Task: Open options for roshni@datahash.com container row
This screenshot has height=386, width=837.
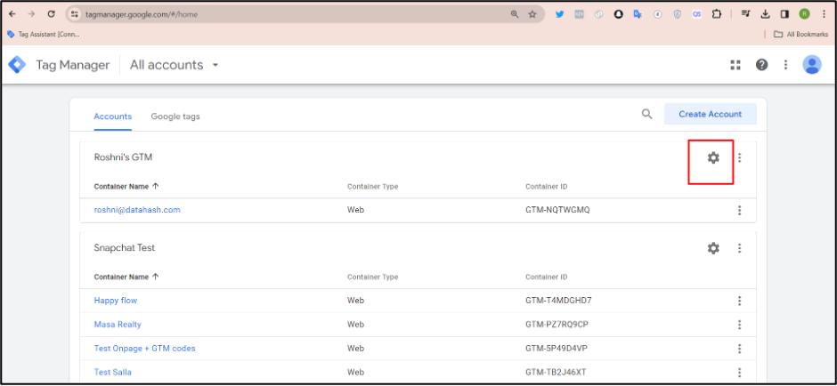Action: (x=739, y=210)
